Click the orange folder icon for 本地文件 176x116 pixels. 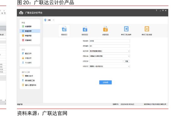click(23, 58)
